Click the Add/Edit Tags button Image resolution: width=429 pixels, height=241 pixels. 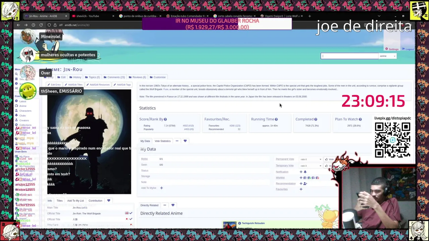(122, 85)
